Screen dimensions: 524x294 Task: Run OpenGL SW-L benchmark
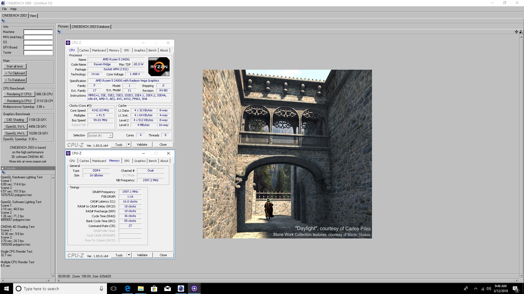tap(15, 127)
